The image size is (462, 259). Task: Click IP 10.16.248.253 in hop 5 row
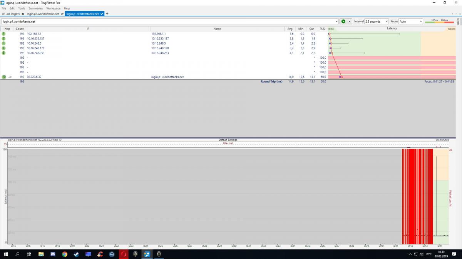[36, 53]
